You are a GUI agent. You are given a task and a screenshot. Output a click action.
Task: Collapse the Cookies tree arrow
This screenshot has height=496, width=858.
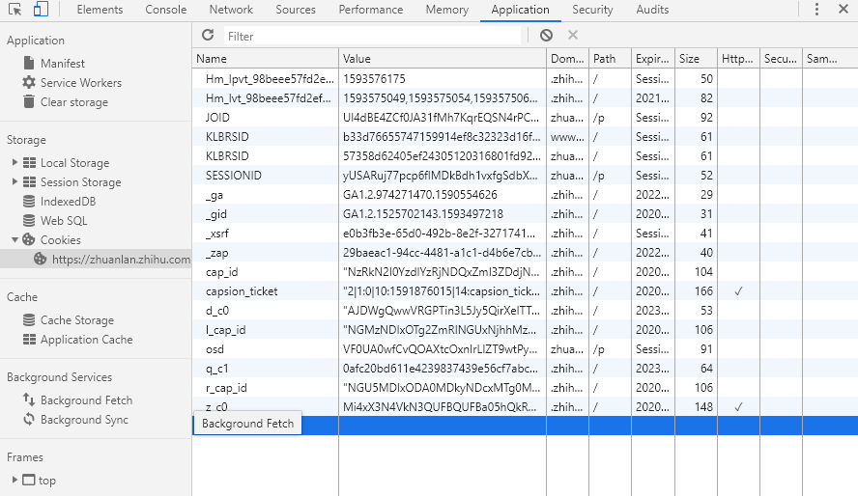[14, 240]
